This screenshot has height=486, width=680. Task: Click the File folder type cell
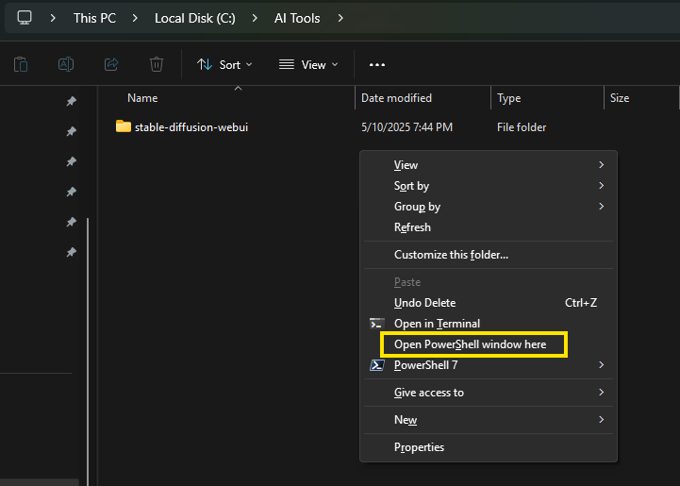522,127
